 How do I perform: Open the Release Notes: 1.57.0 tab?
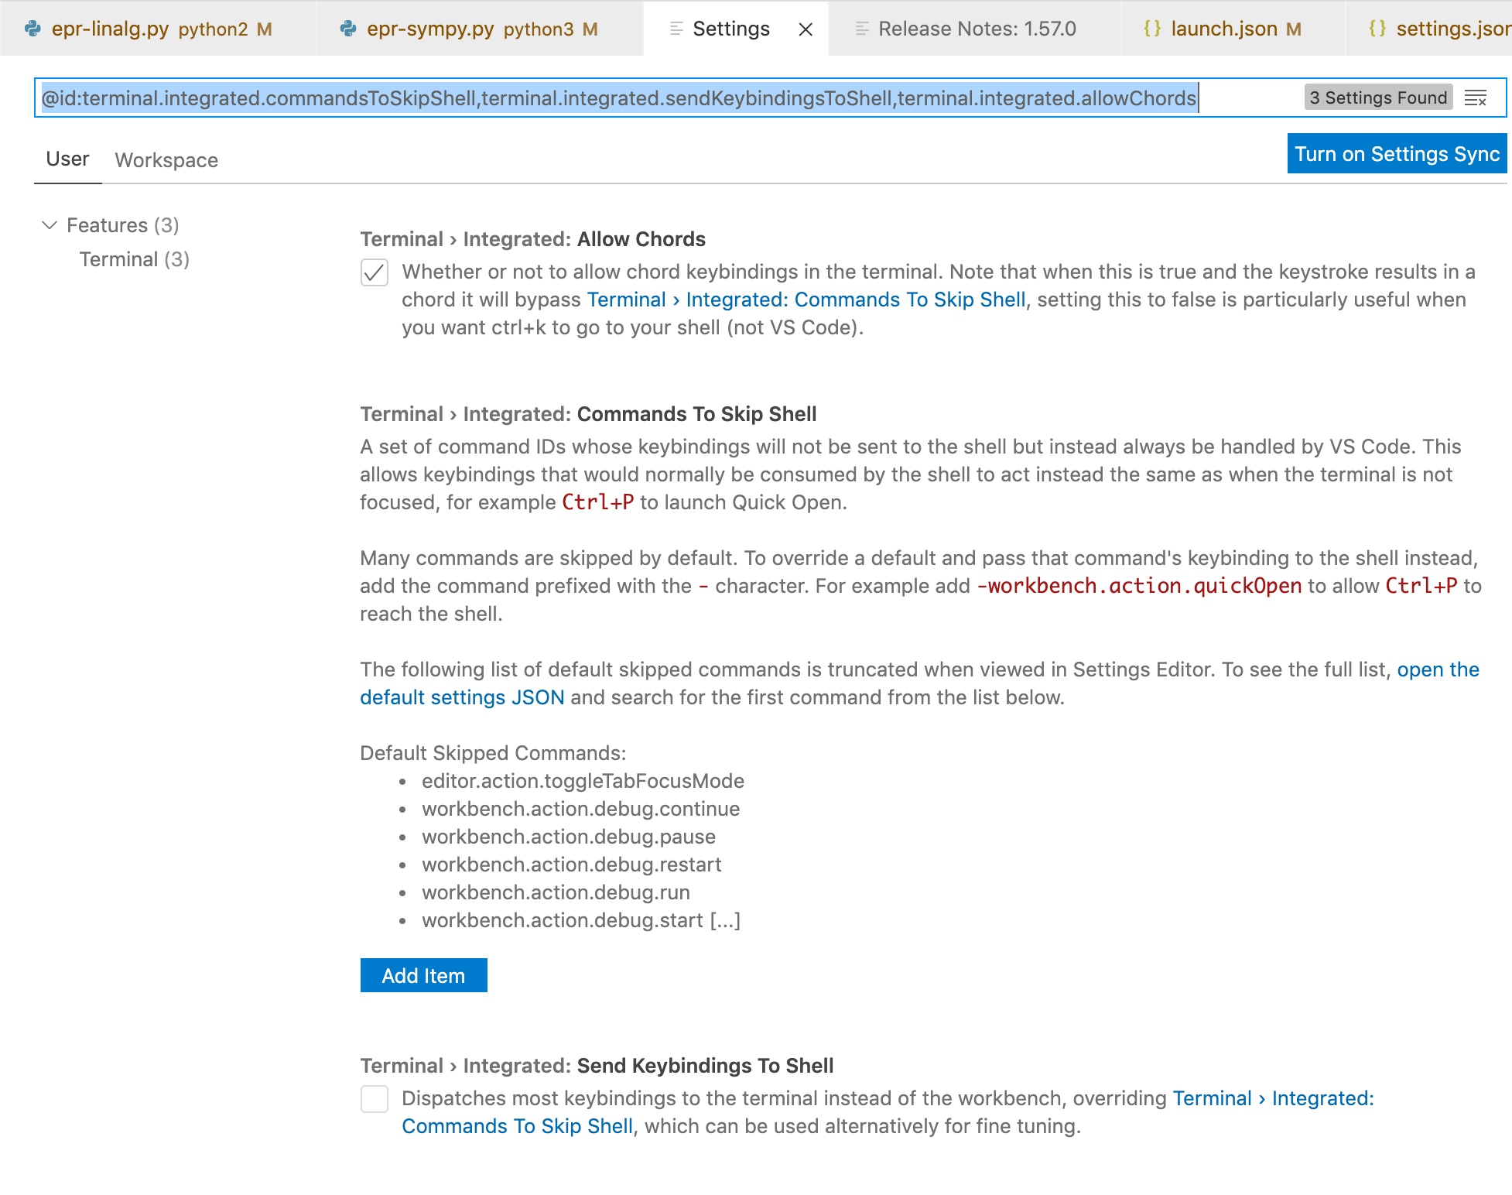click(977, 29)
